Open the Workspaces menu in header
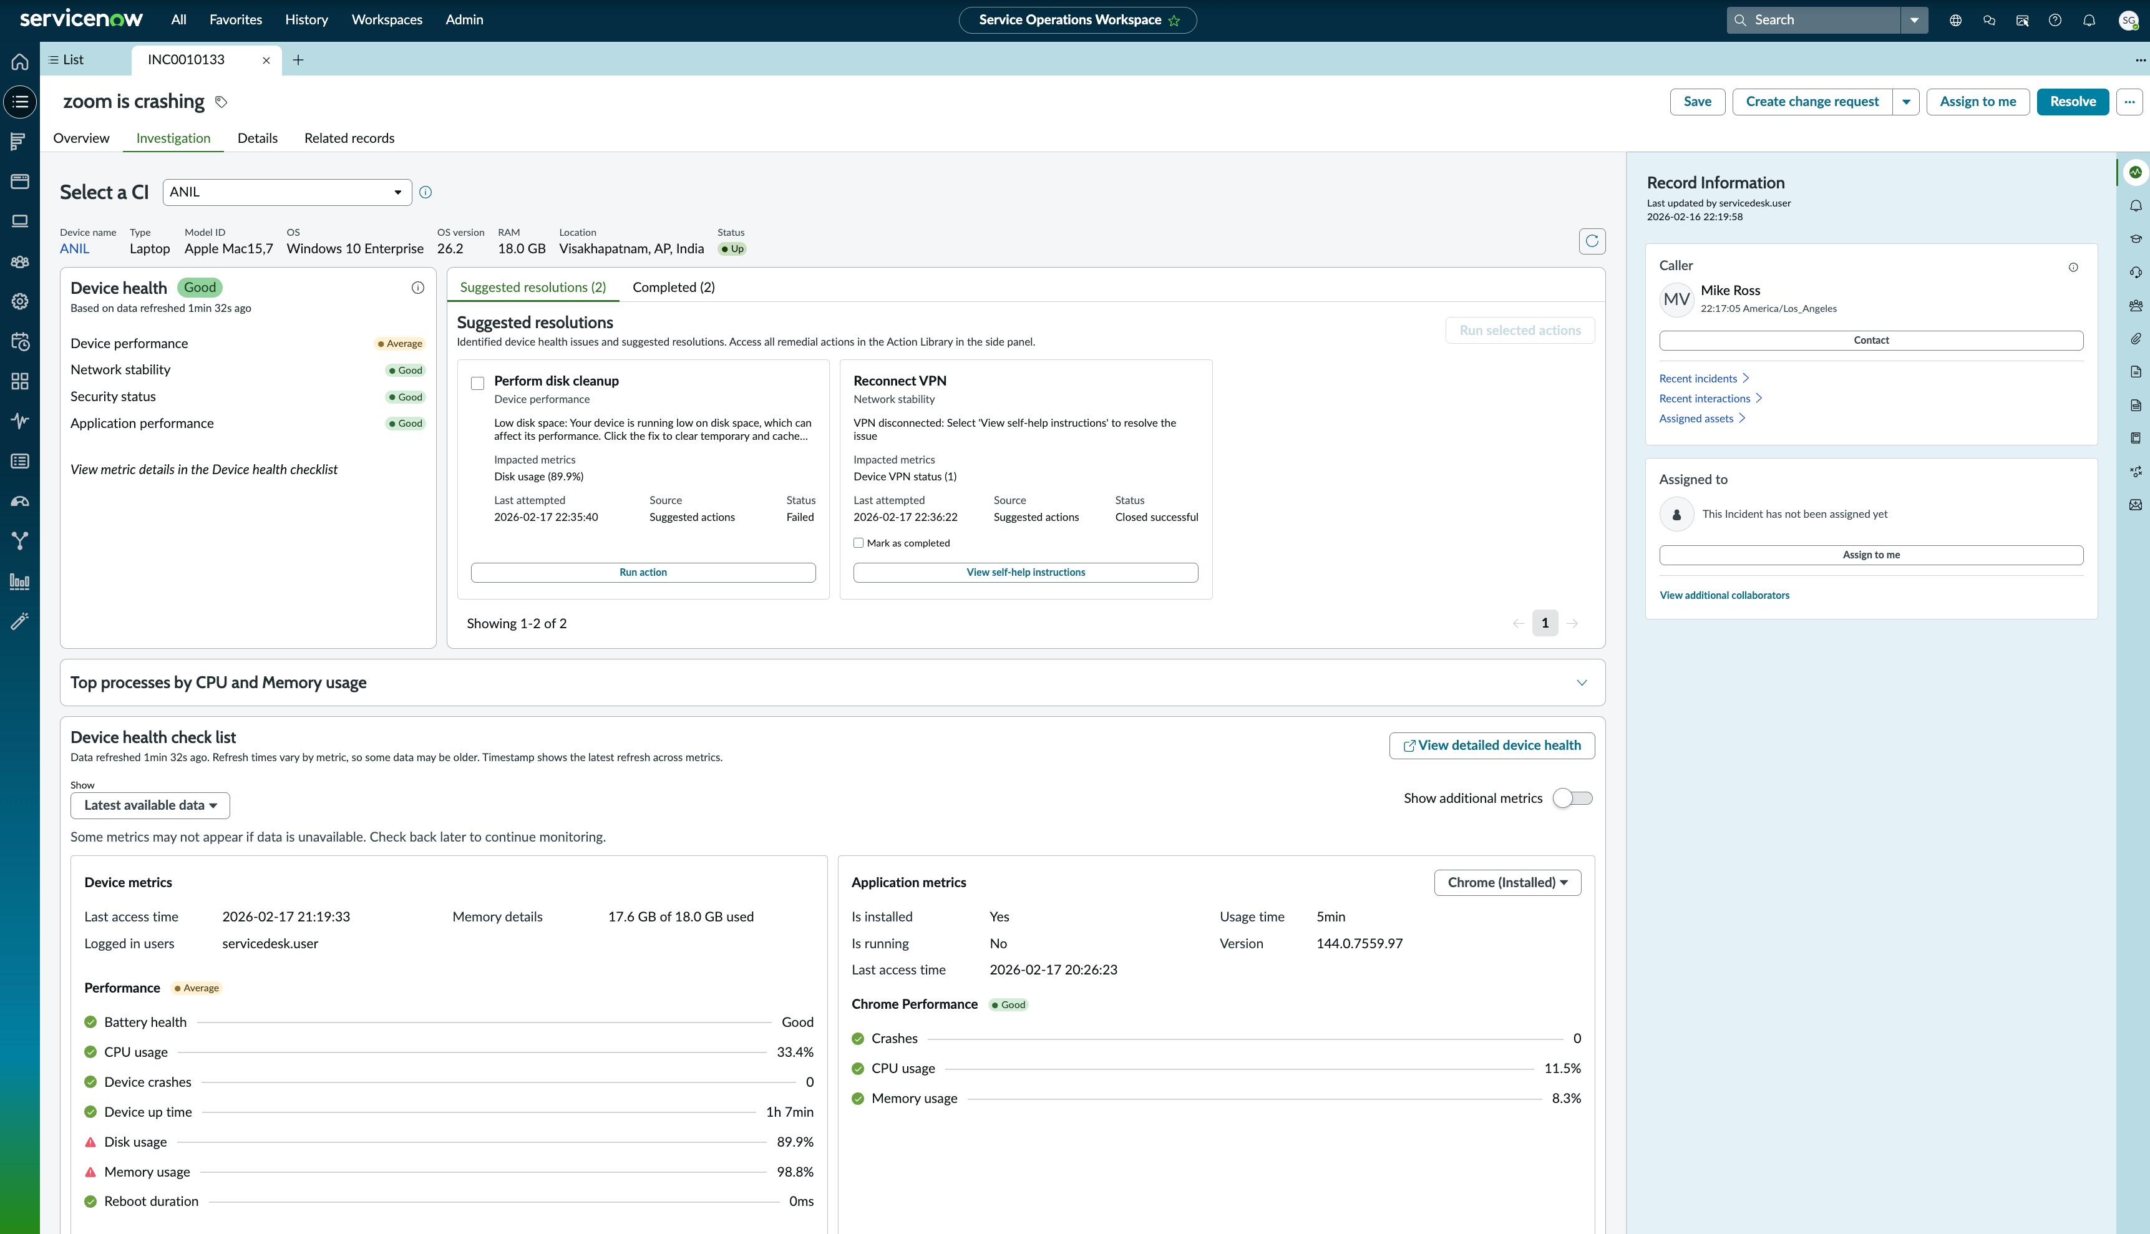 pyautogui.click(x=386, y=19)
